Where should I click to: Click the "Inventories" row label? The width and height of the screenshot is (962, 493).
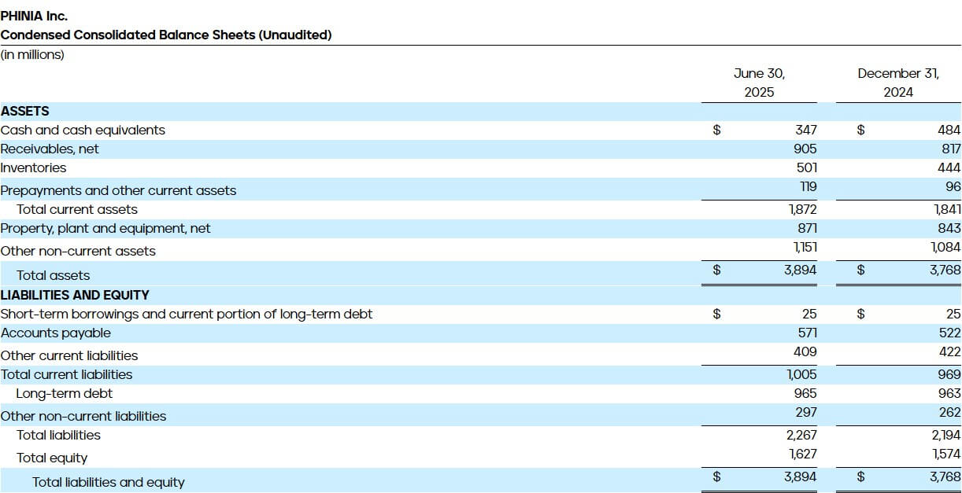pos(33,168)
